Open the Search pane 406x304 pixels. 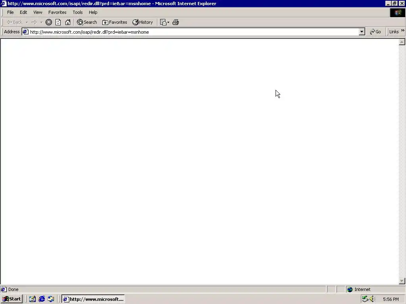point(87,22)
